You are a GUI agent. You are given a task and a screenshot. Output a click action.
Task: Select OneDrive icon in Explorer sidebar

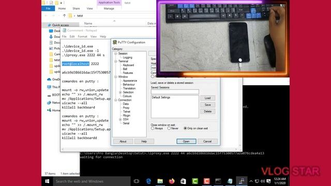click(49, 79)
